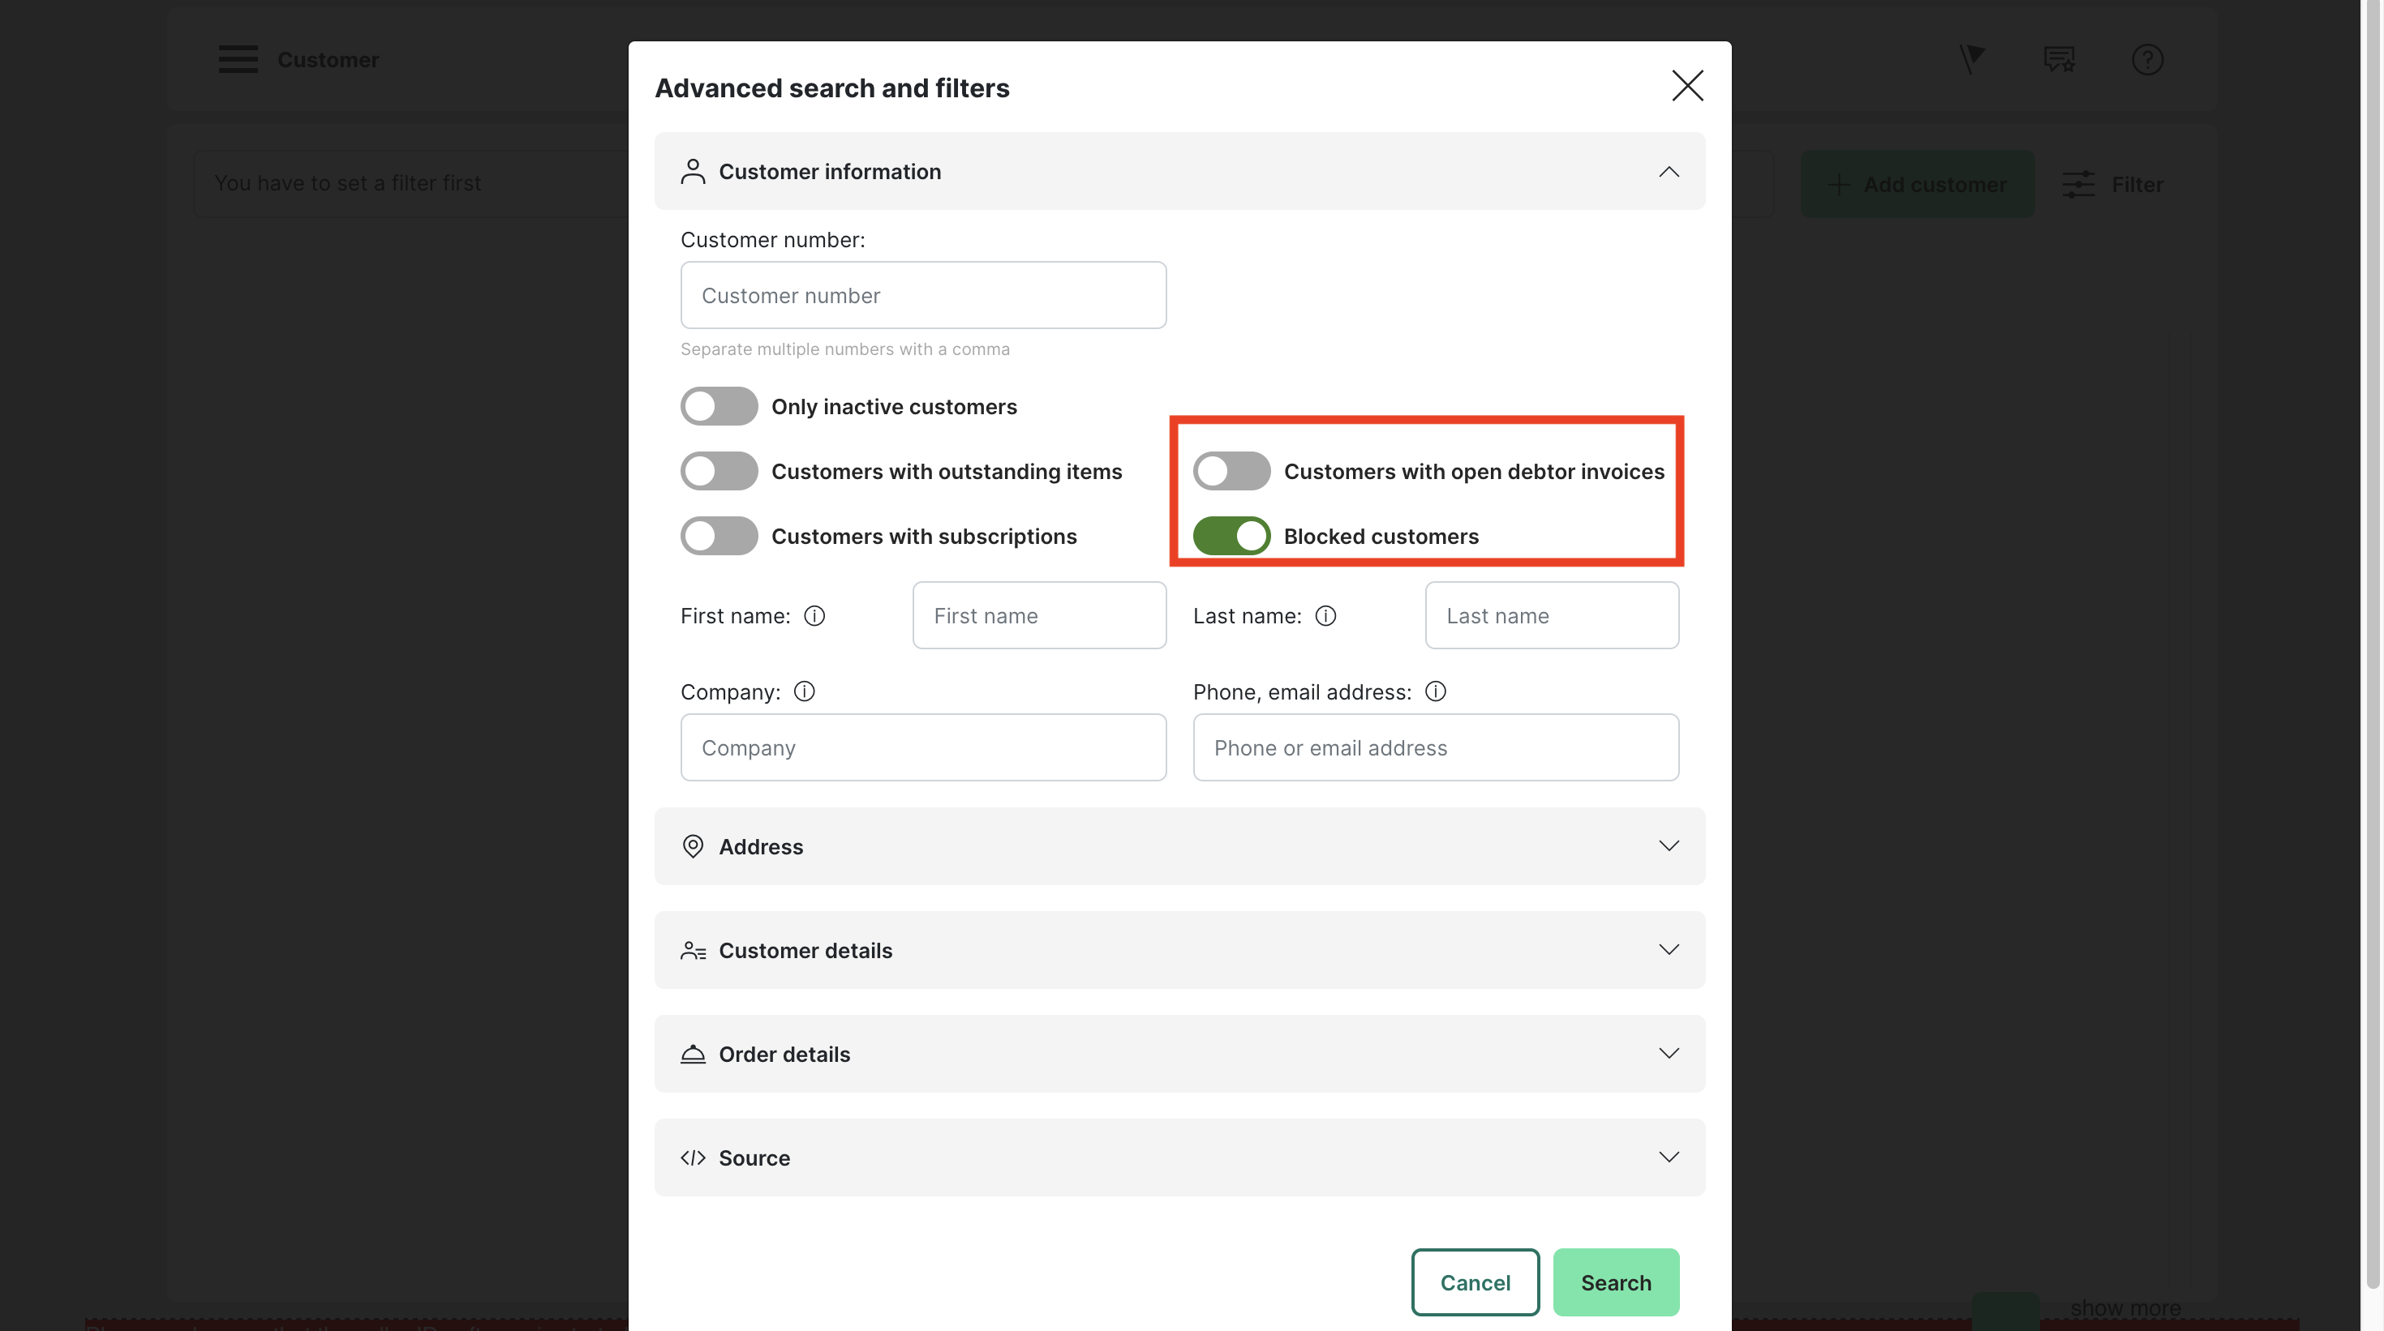Click the First name info icon
2384x1331 pixels.
tap(814, 616)
